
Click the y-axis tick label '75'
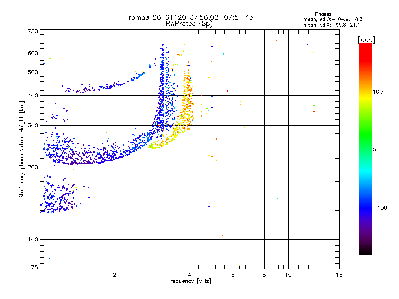35,267
